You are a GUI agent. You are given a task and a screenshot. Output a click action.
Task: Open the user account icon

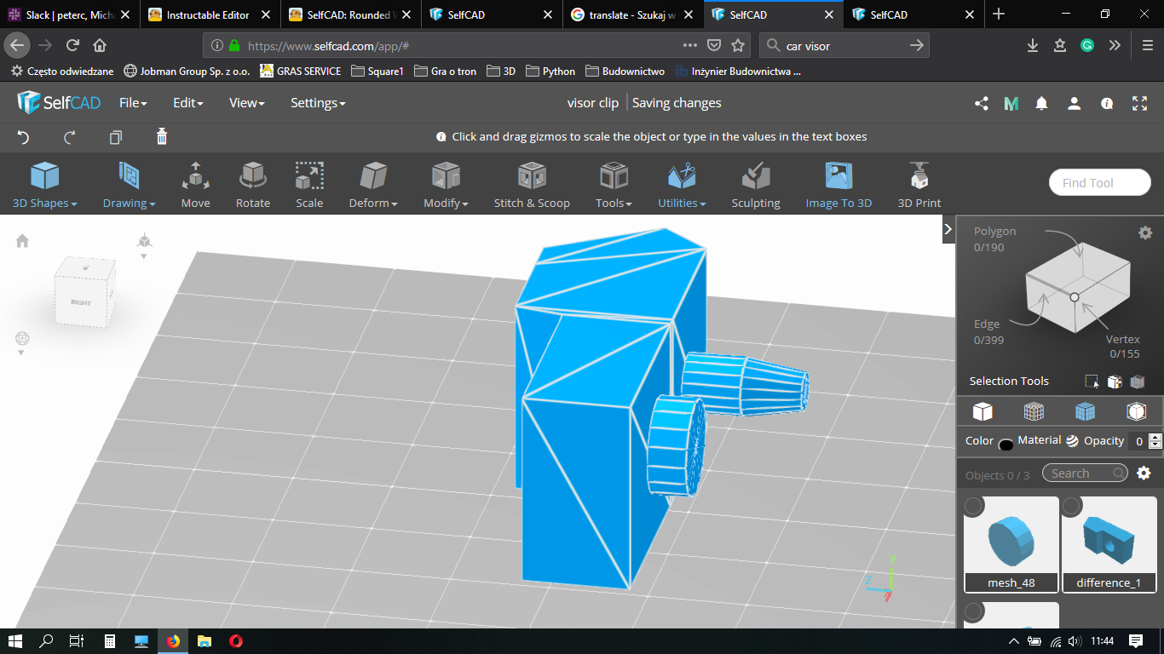coord(1075,103)
